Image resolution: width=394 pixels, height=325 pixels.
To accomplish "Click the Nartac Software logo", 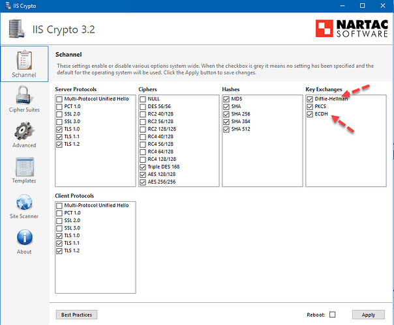I will point(352,29).
